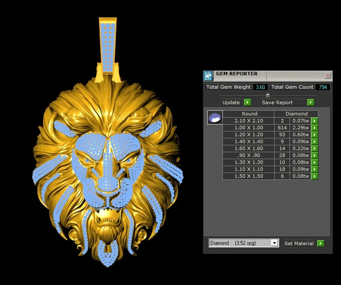The height and width of the screenshot is (285, 341).
Task: Click green arrow for 1.40 X 1.40 row
Action: click(x=315, y=142)
